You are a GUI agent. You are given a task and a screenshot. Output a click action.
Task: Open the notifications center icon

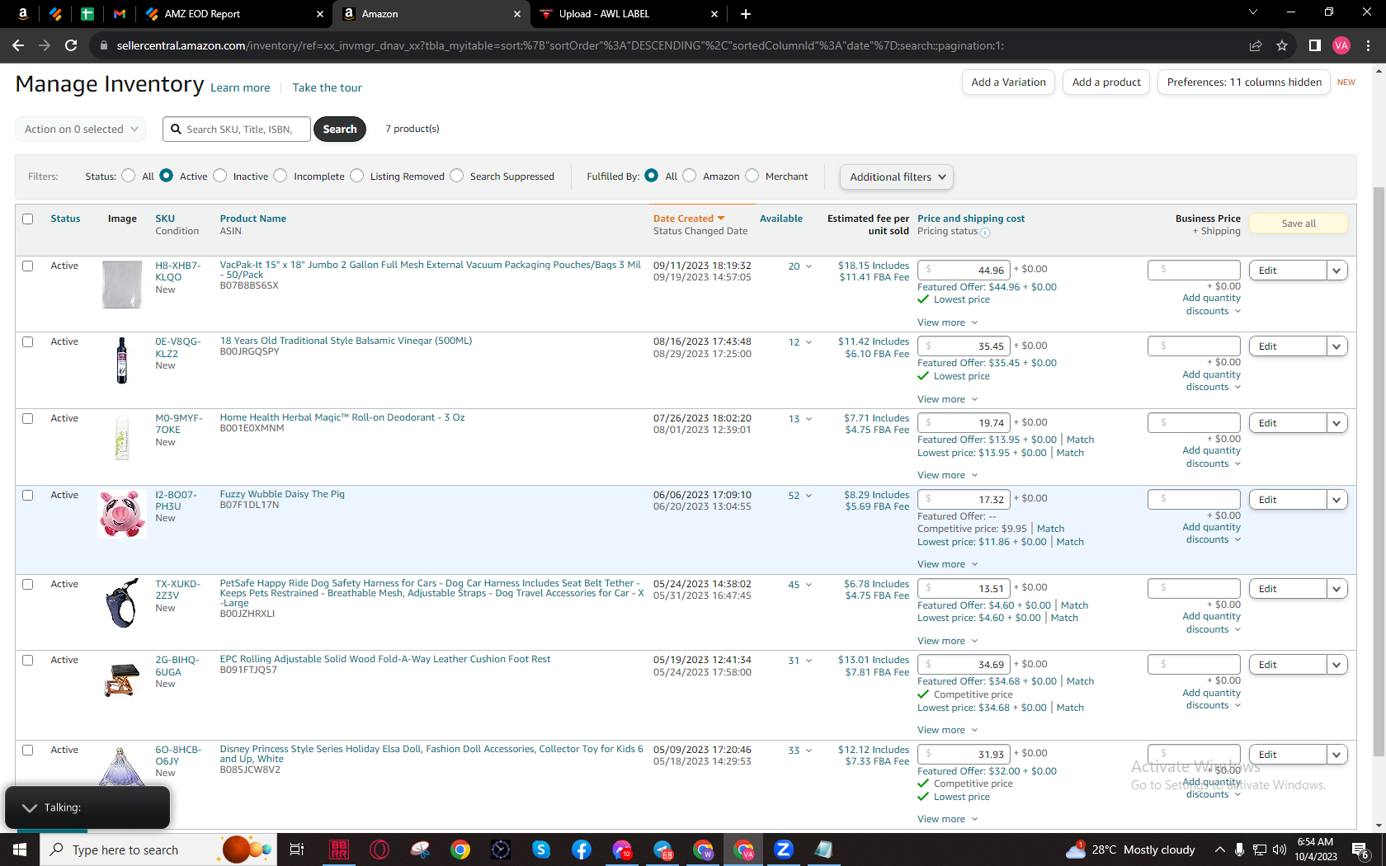pos(1361,850)
